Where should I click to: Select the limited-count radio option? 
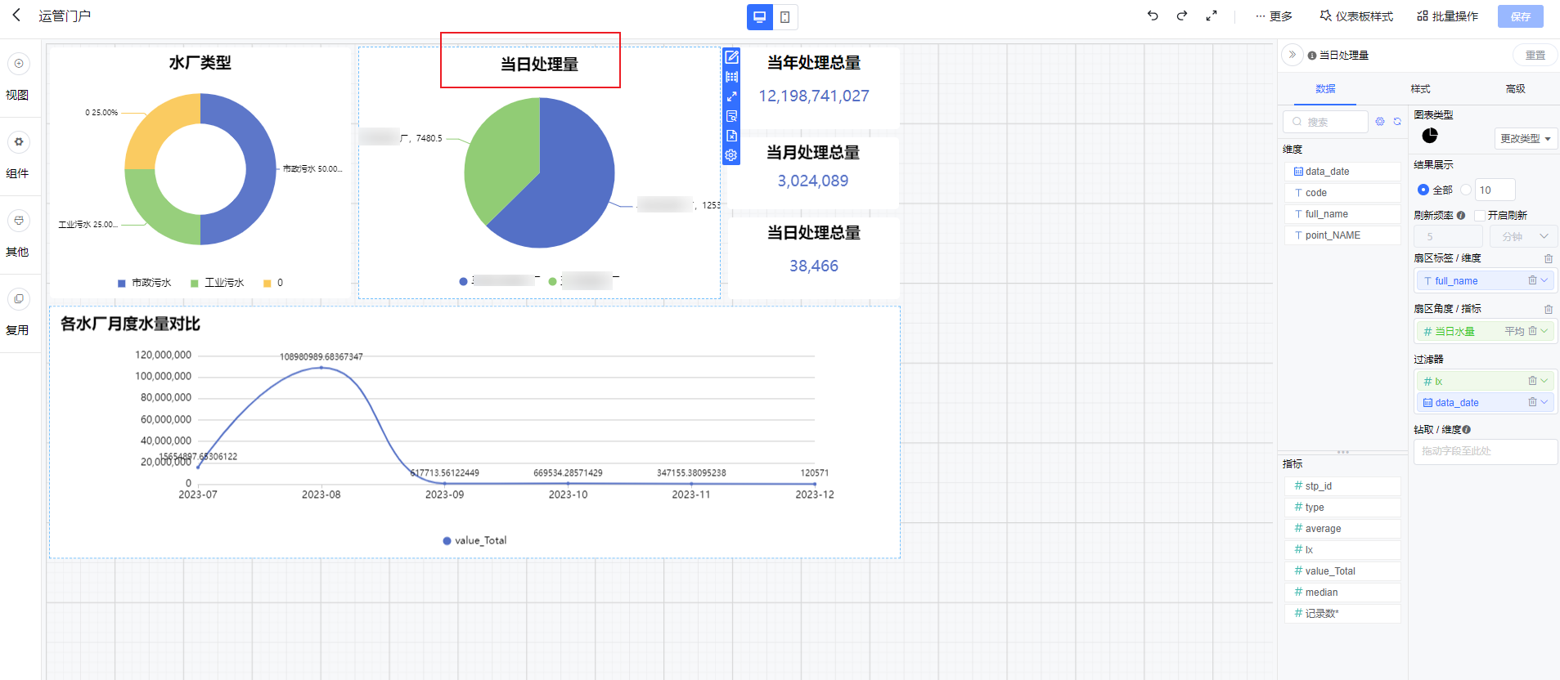[1466, 190]
